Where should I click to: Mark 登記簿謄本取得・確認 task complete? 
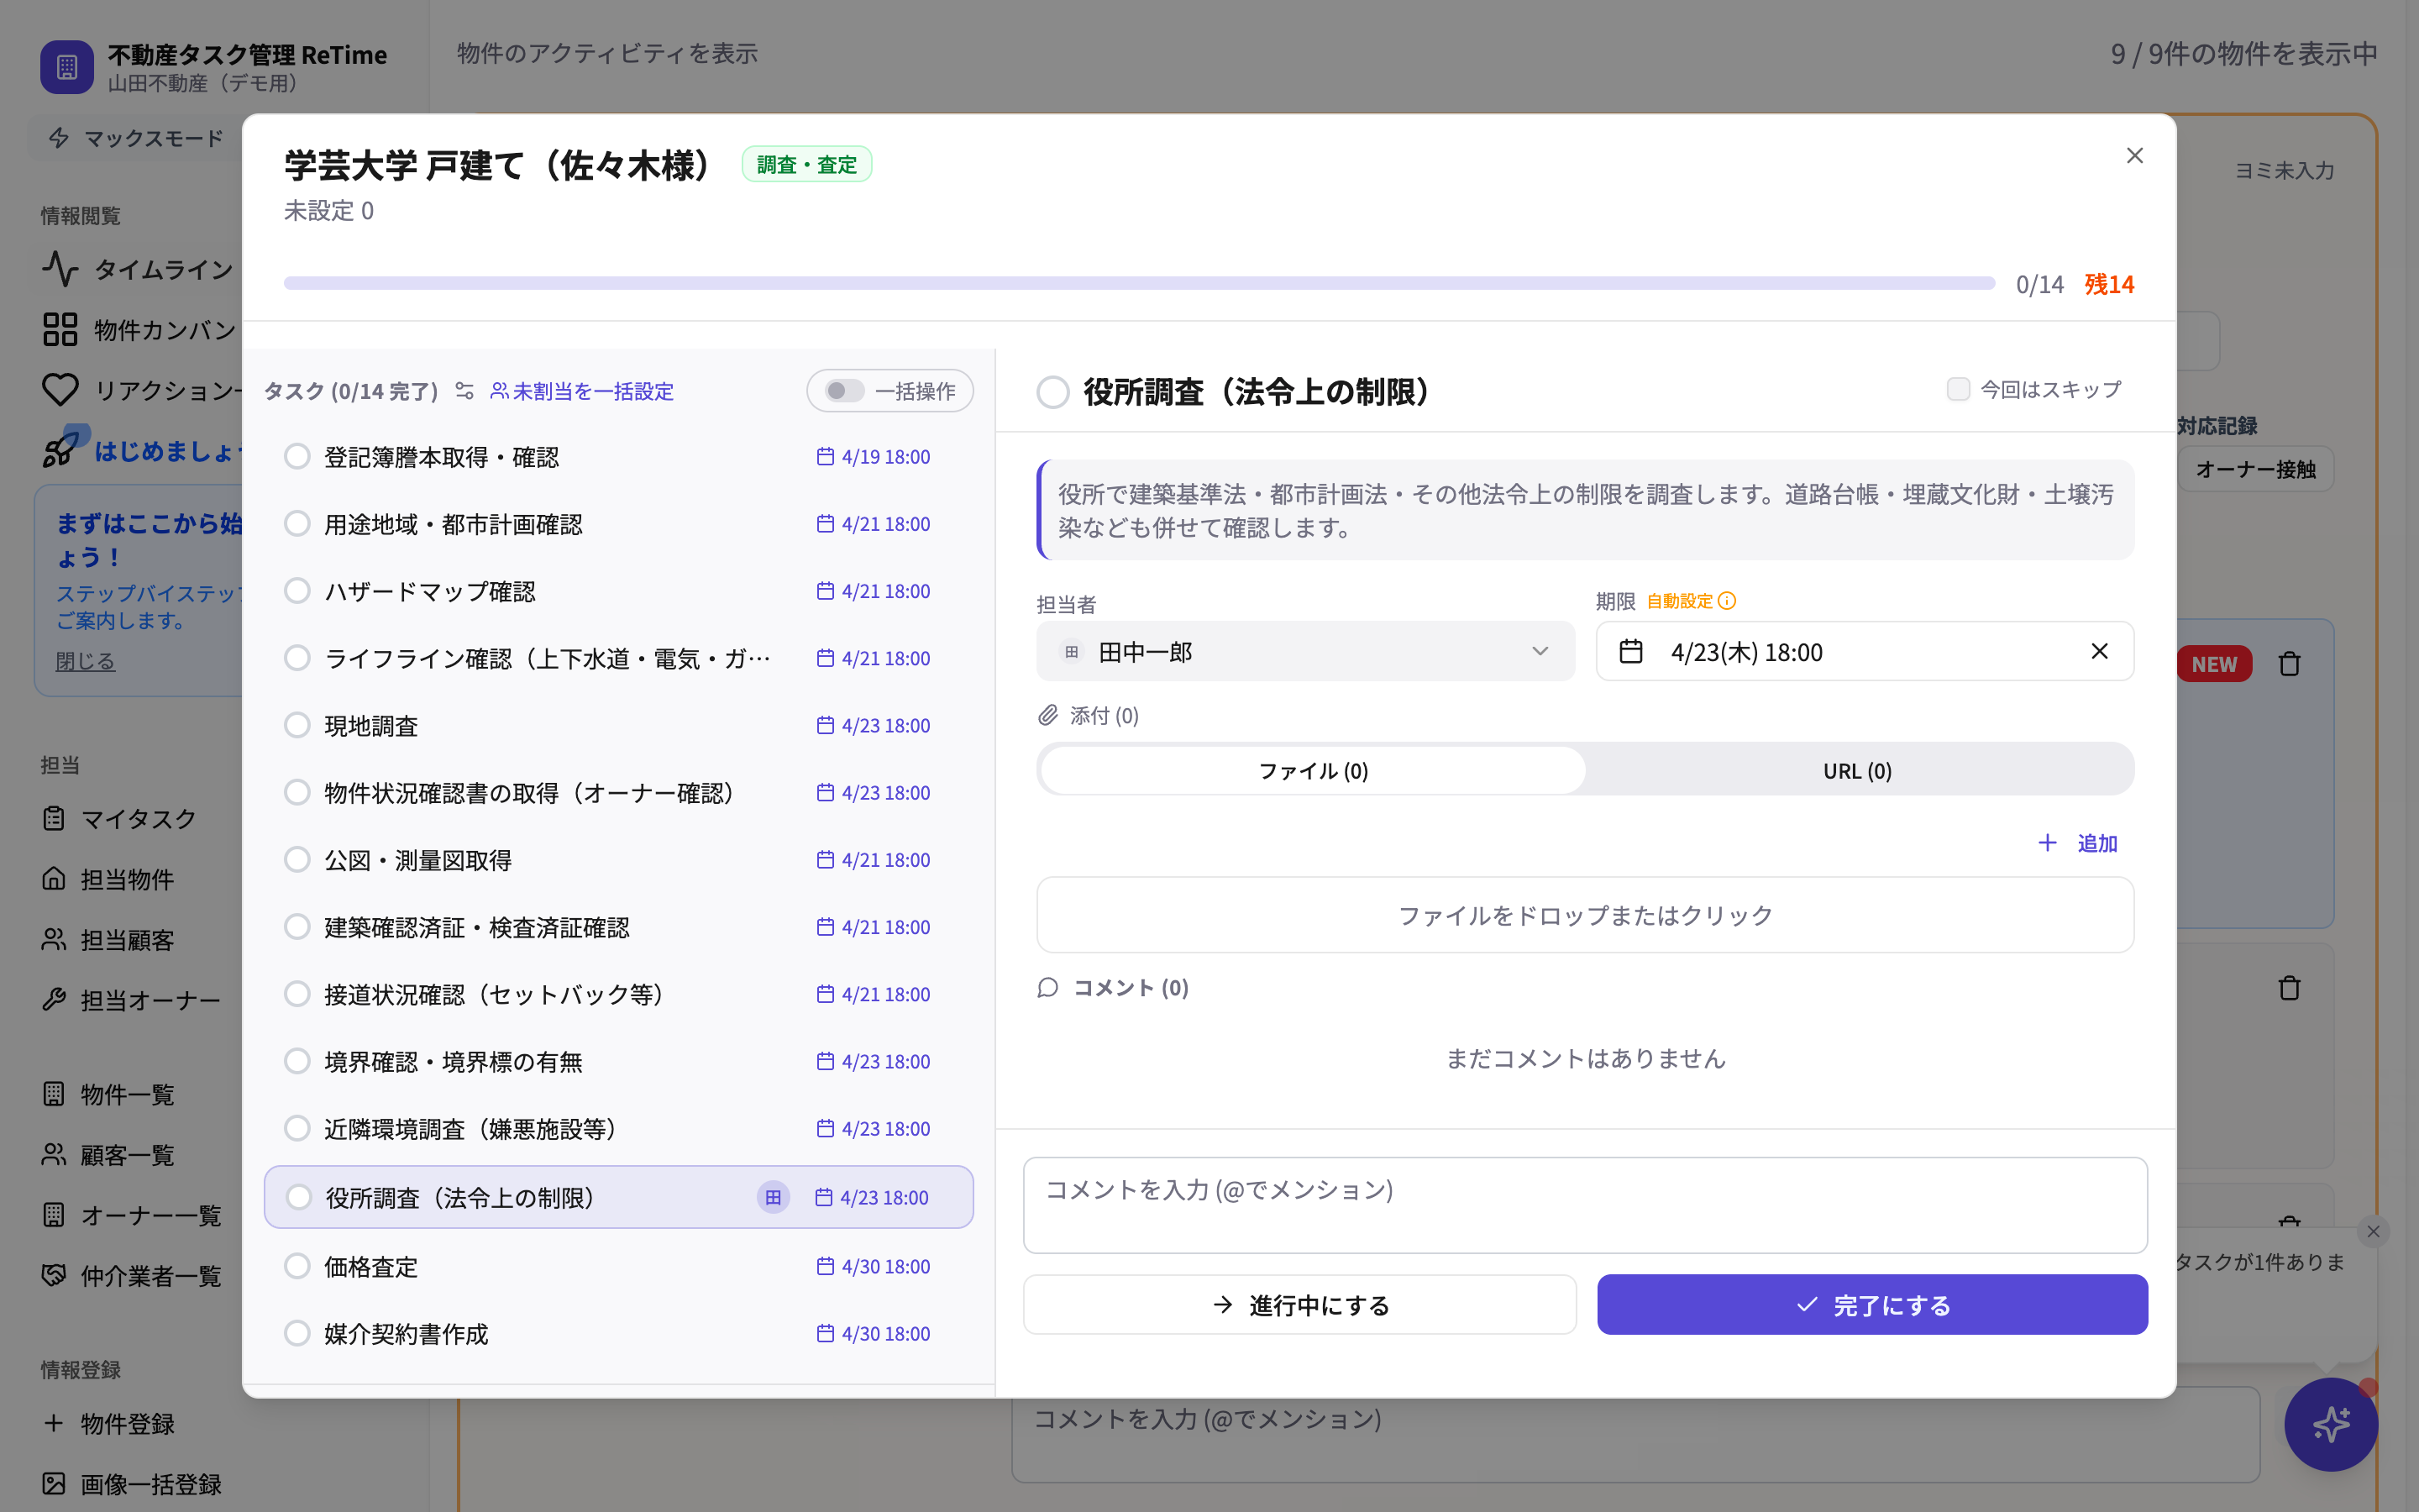pos(296,457)
